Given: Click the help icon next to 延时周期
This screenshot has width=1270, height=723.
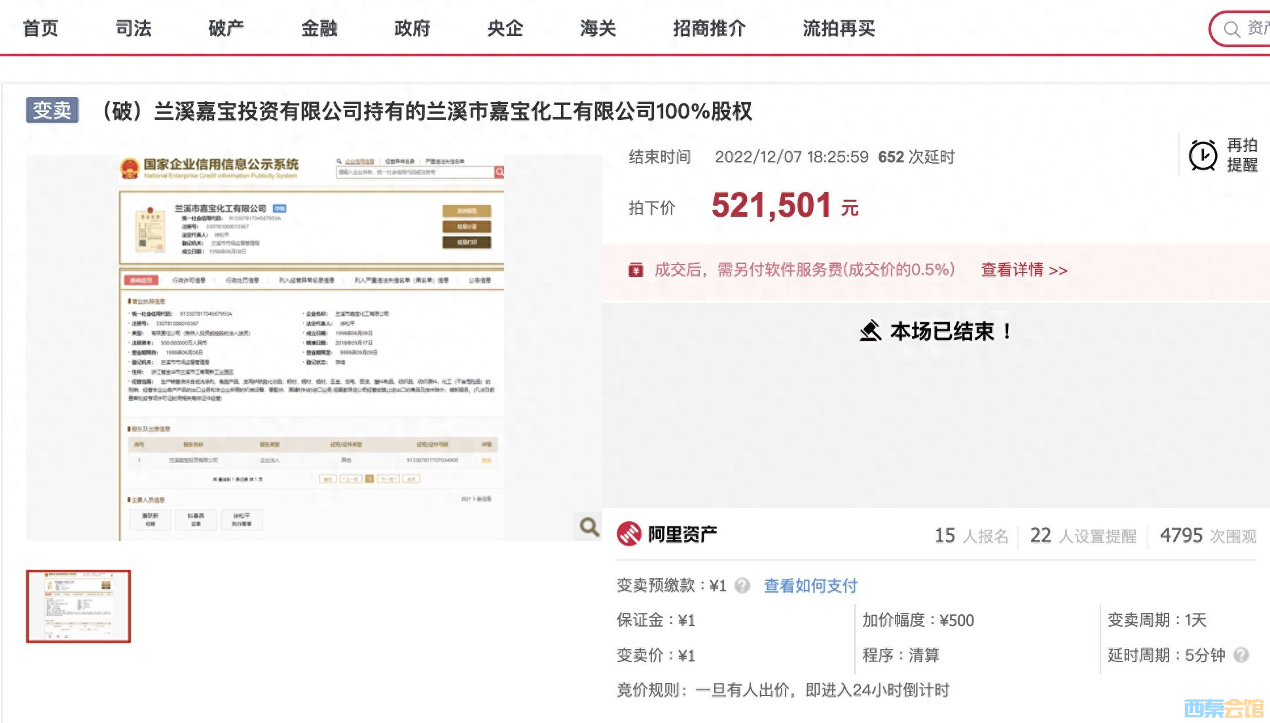Looking at the screenshot, I should [x=1241, y=655].
